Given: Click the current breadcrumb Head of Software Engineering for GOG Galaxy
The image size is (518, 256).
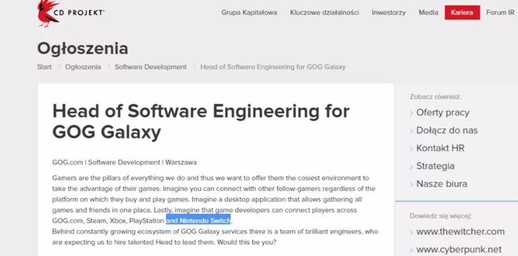Looking at the screenshot, I should pyautogui.click(x=273, y=67).
